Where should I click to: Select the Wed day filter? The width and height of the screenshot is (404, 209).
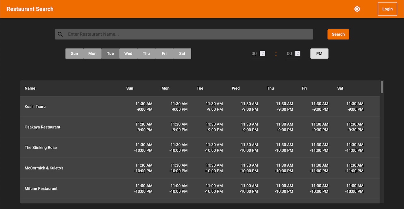(x=128, y=54)
